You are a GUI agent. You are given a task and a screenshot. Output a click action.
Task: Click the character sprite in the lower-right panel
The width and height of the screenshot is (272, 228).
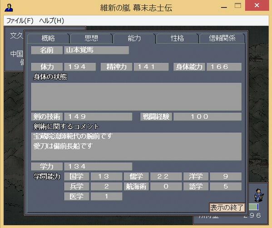(x=259, y=195)
